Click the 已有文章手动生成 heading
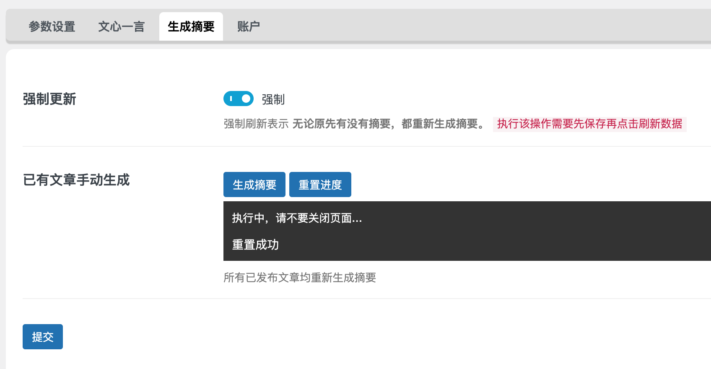The image size is (711, 369). click(76, 180)
